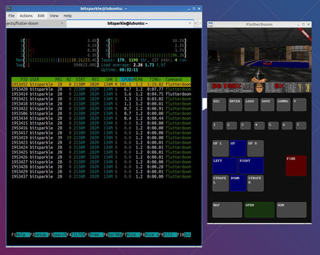Select process row 1953419 with priority 39
Image resolution: width=320 pixels, height=255 pixels.
click(x=101, y=137)
